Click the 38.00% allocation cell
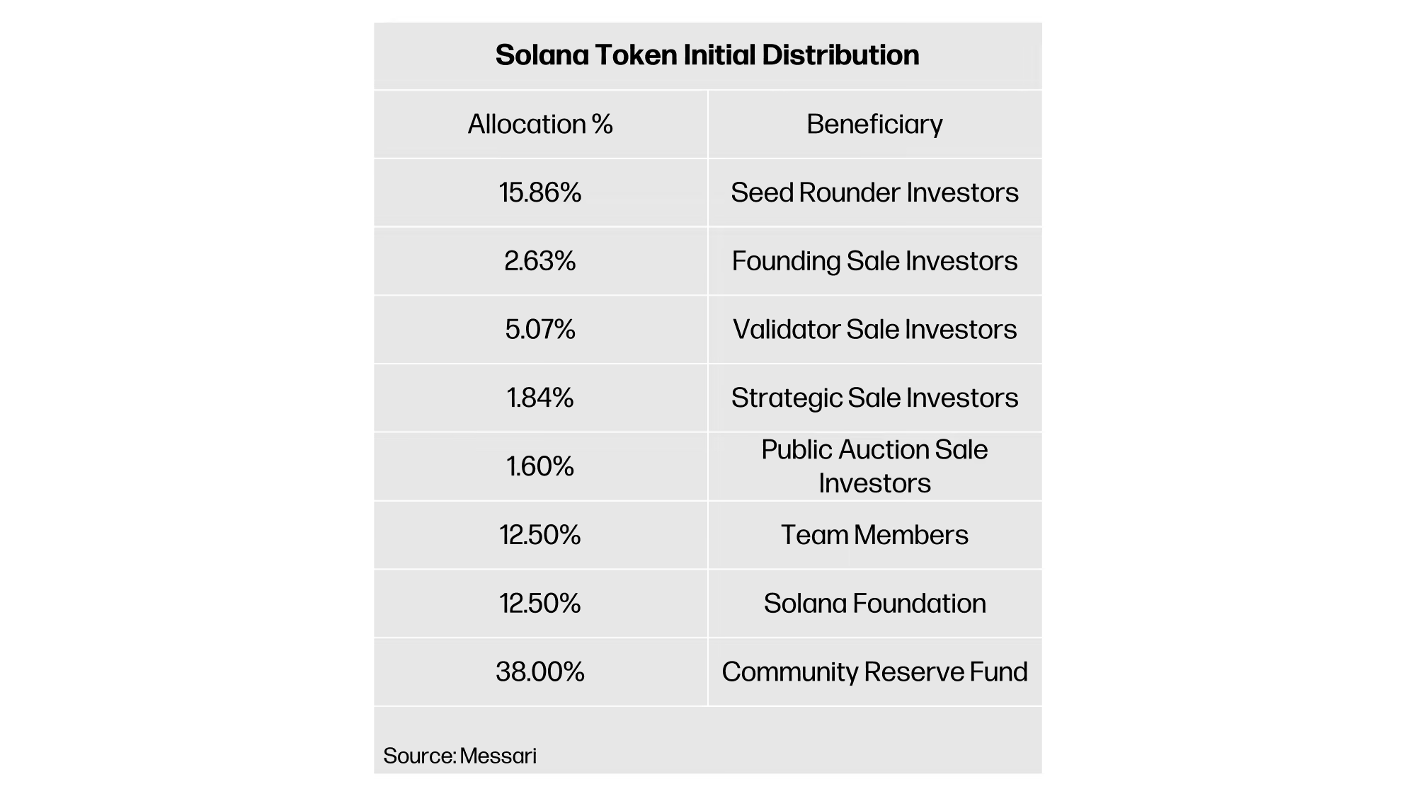This screenshot has height=796, width=1416. click(x=540, y=671)
